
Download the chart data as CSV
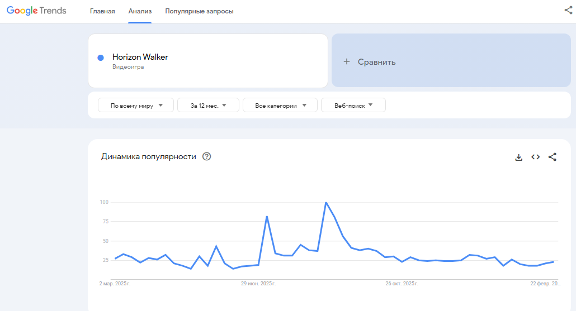tap(518, 157)
